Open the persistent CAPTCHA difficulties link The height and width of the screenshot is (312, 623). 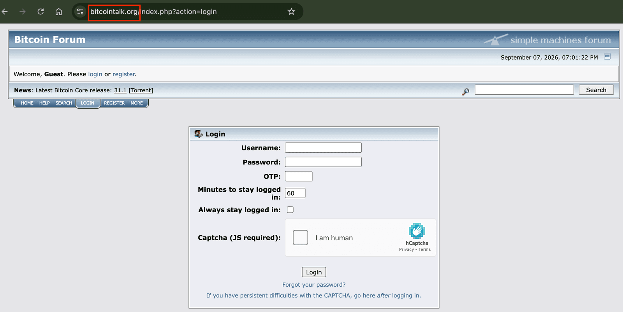click(x=314, y=296)
